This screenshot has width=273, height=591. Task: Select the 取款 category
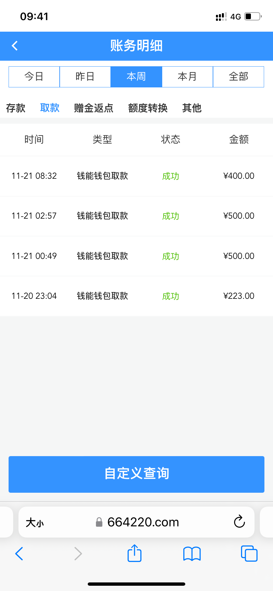tap(50, 108)
